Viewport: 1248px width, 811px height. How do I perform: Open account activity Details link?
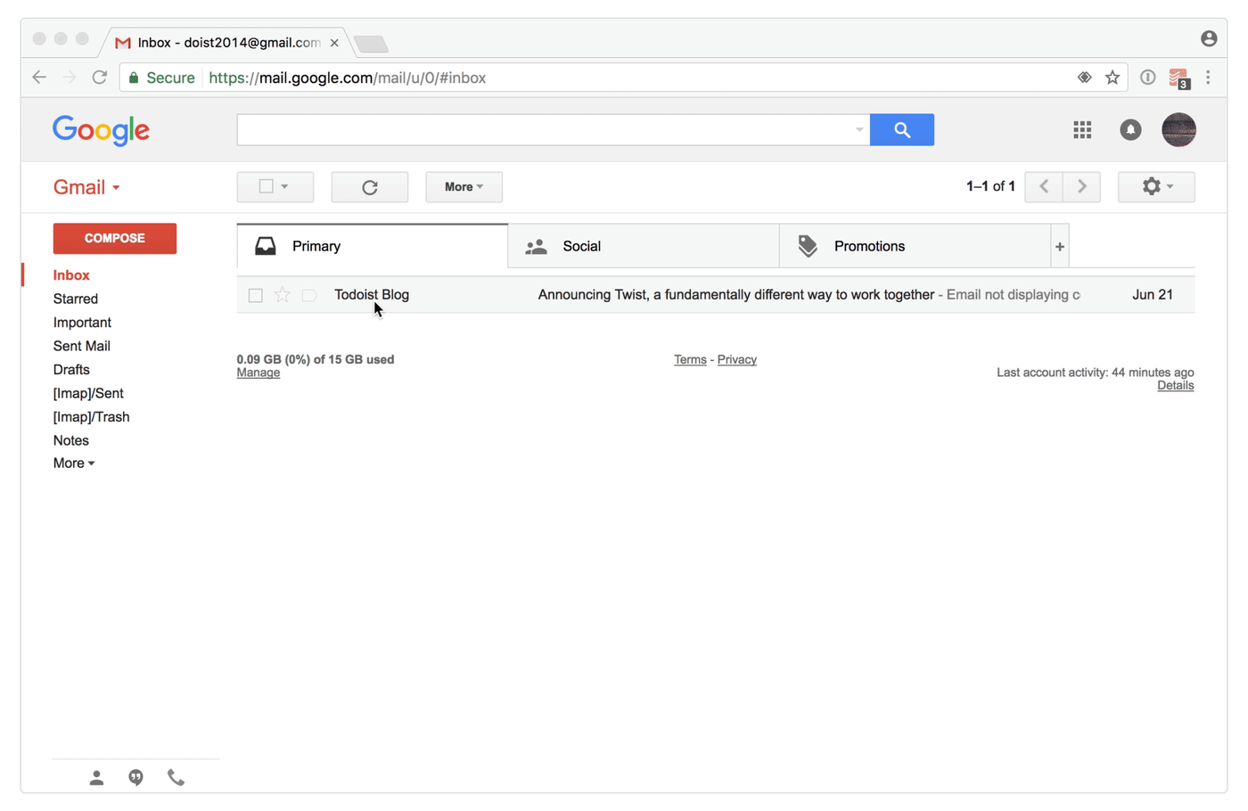[x=1175, y=384]
